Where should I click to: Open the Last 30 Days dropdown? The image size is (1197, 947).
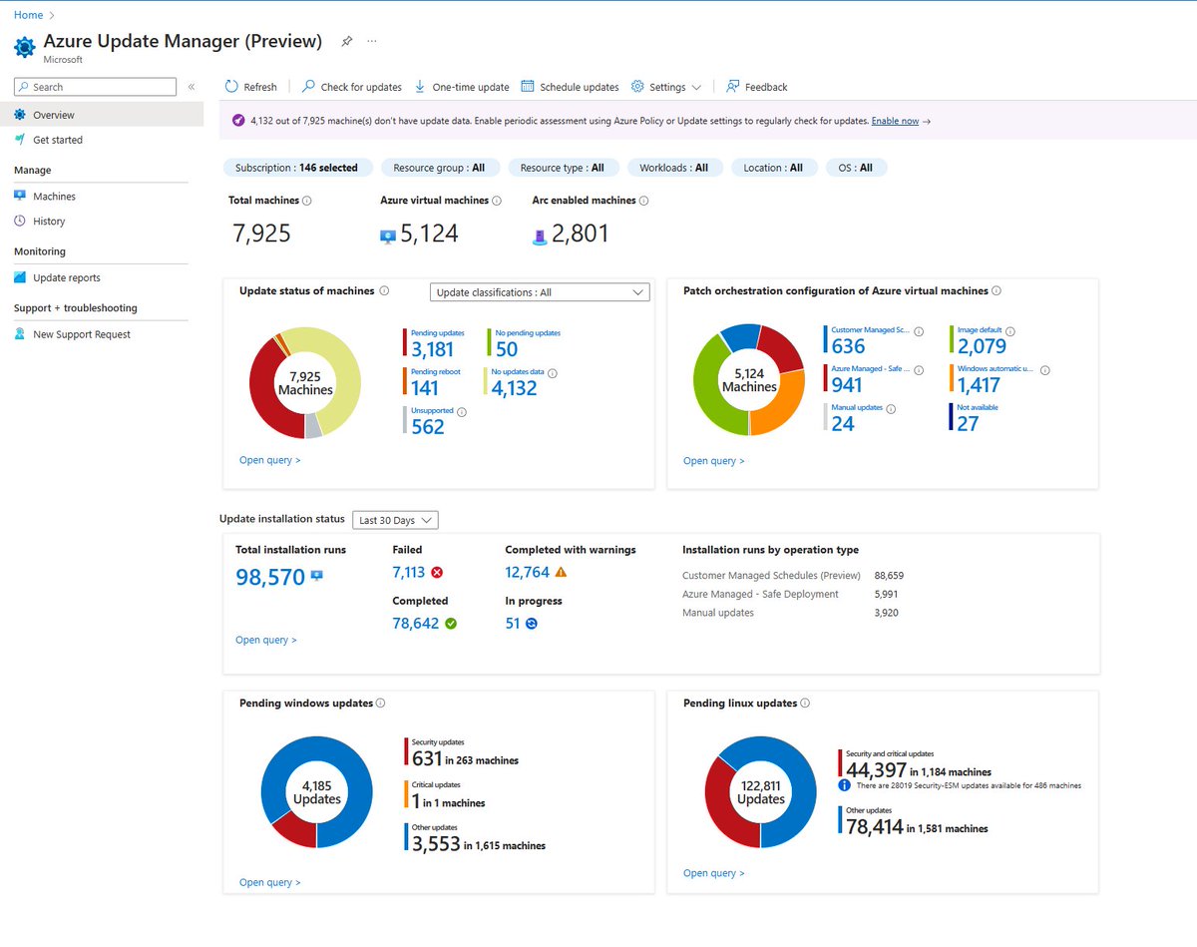(395, 520)
